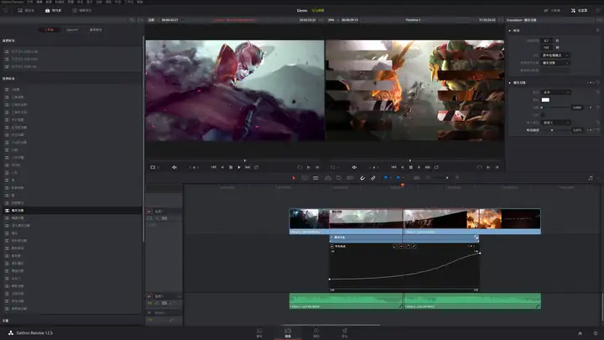The image size is (604, 340).
Task: Collapse the second inspector effect section
Action: pos(510,82)
